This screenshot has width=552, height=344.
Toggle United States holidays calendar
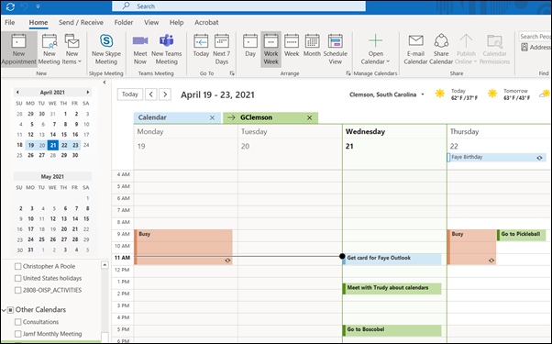(18, 278)
